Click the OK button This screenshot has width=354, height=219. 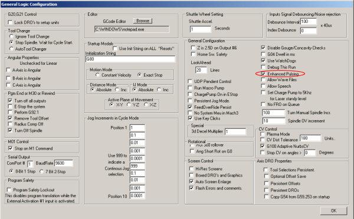click(x=333, y=211)
